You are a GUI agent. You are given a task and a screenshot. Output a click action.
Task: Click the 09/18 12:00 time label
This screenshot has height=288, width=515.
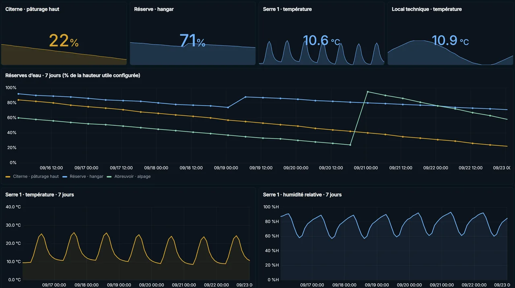191,168
